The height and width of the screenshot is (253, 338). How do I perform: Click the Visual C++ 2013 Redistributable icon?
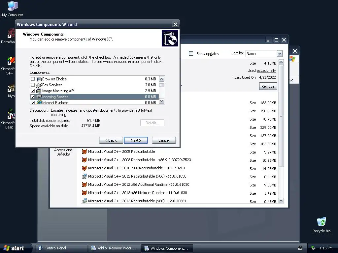[x=84, y=201]
